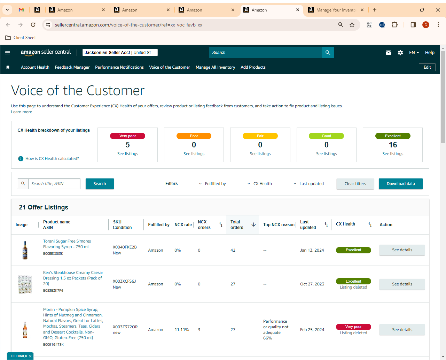Viewport: 446px width, 360px height.
Task: Open the settings gear icon
Action: point(400,53)
